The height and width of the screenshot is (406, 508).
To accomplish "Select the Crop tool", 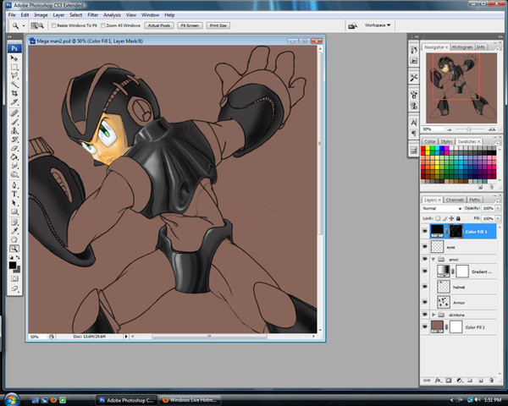I will 14,94.
